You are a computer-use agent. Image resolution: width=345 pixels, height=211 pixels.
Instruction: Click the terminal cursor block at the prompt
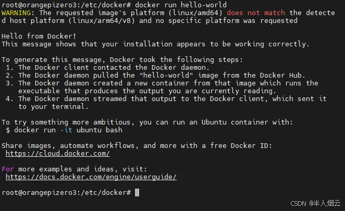pos(137,193)
